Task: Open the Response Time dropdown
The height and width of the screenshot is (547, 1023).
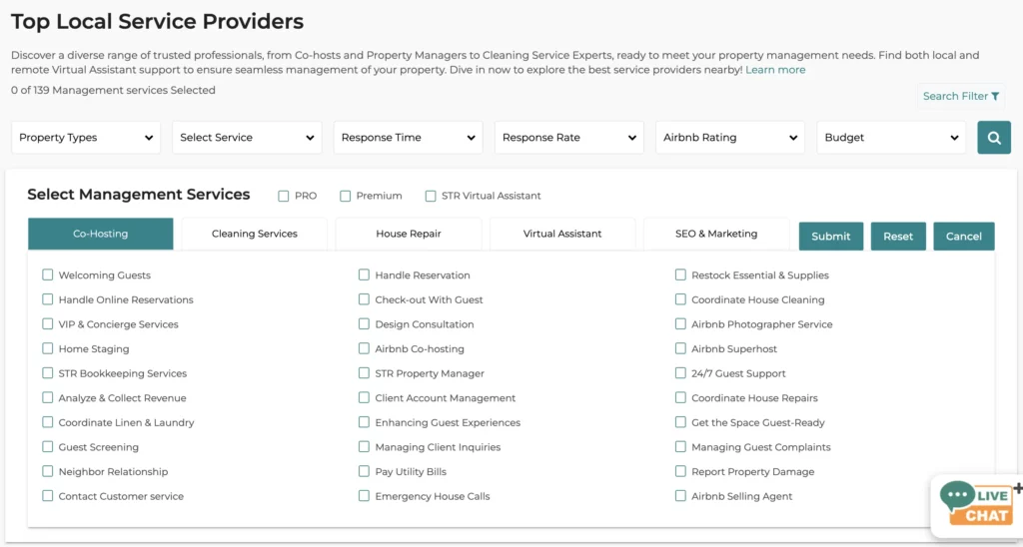Action: coord(408,138)
